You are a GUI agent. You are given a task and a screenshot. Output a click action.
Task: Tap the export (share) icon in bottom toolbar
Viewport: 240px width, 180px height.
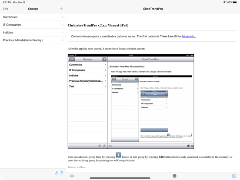point(62,173)
